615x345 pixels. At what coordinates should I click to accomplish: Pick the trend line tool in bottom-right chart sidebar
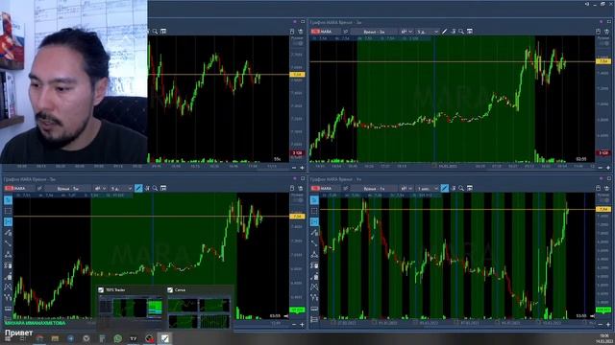pos(314,243)
